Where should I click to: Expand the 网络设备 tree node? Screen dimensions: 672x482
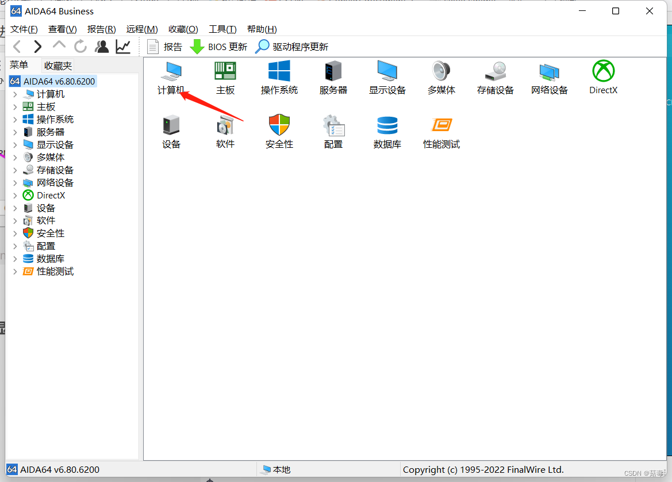15,183
